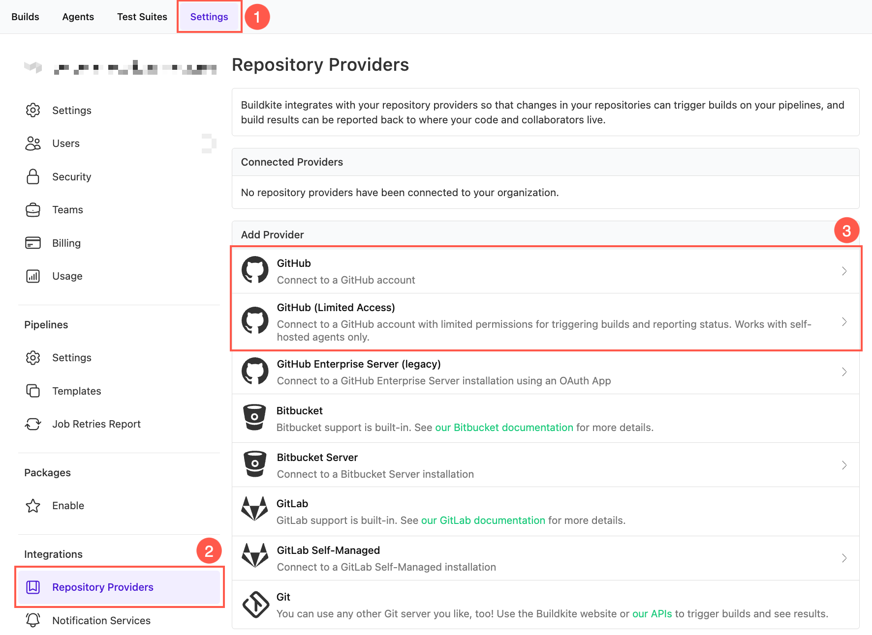Expand the GitLab Self-Managed row chevron
This screenshot has width=872, height=635.
[x=844, y=558]
